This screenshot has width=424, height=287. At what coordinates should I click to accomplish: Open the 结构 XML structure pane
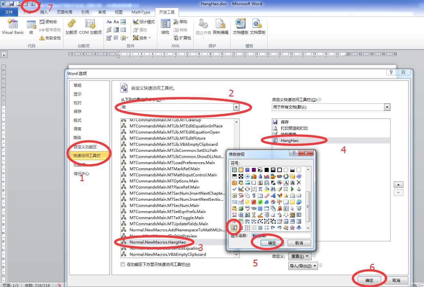tap(165, 27)
